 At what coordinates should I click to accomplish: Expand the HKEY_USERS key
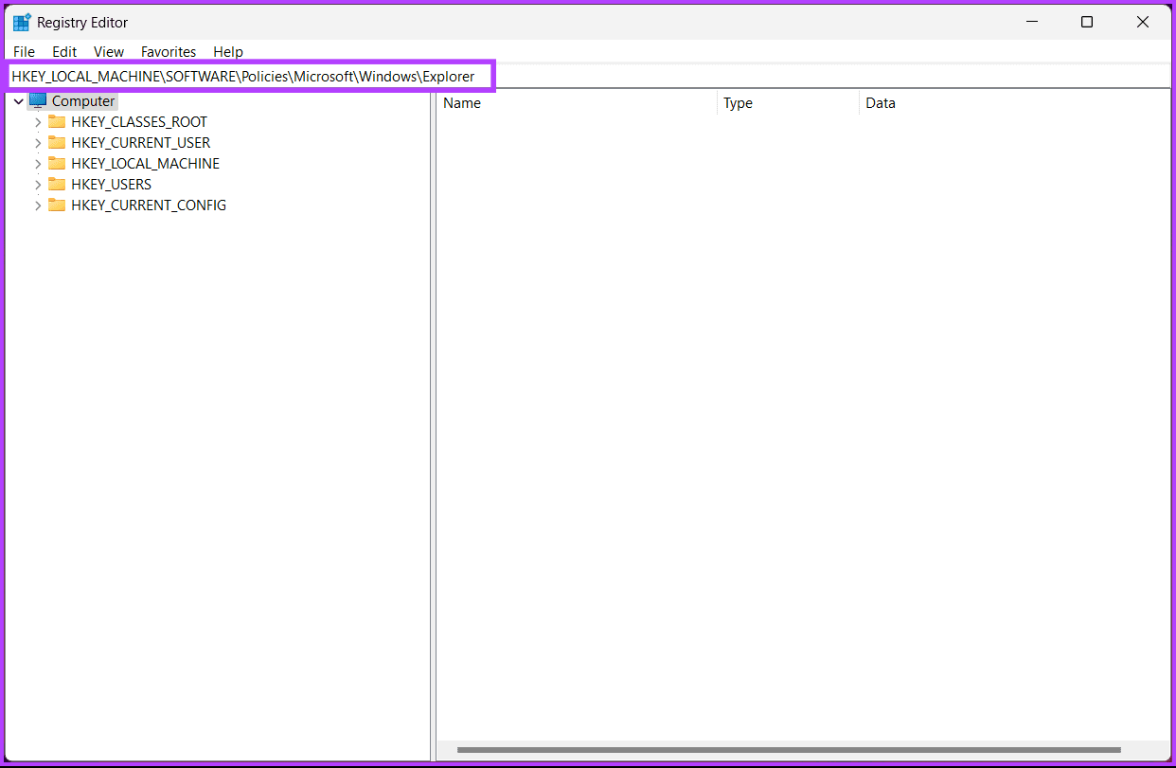point(38,185)
